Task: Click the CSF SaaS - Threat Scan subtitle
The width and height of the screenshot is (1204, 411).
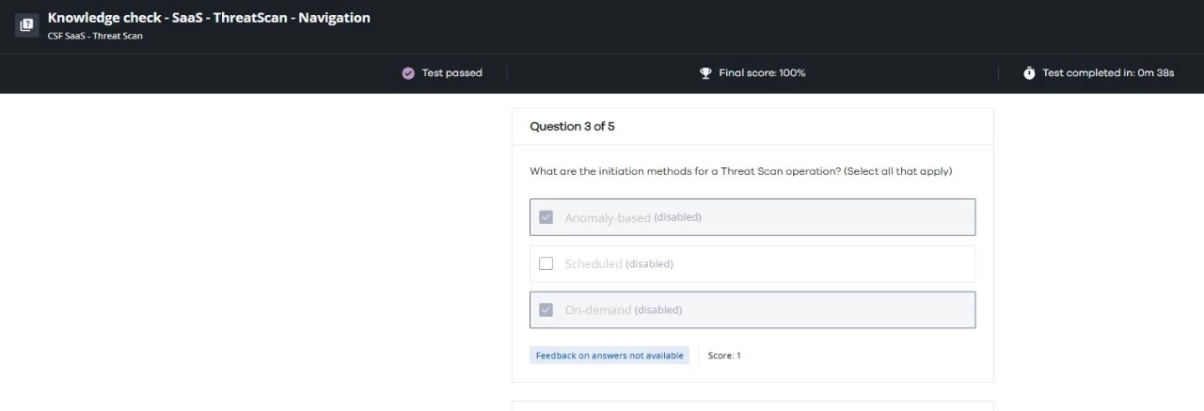Action: (x=95, y=37)
